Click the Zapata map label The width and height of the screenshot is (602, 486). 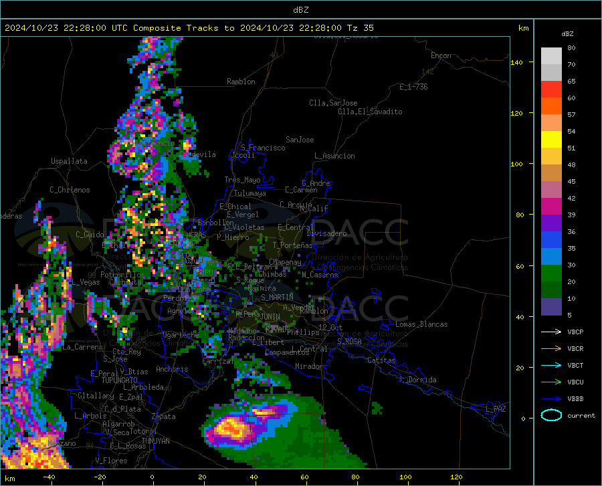click(x=164, y=416)
